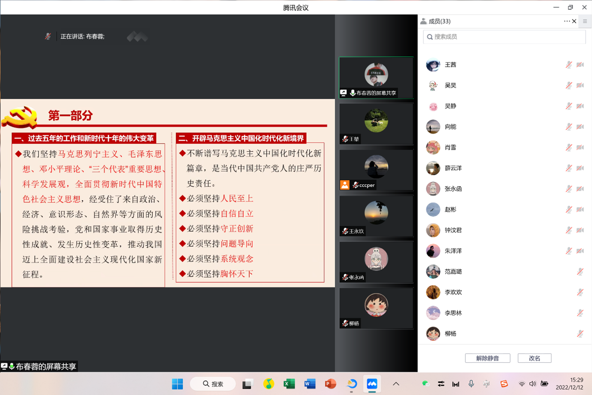The height and width of the screenshot is (395, 592).
Task: Toggle microphone mute for 范嘉璐
Action: click(x=580, y=272)
